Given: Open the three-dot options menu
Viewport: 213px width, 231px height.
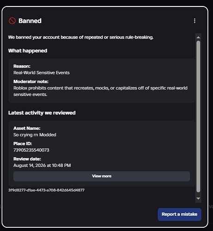Looking at the screenshot, I should click(x=195, y=21).
